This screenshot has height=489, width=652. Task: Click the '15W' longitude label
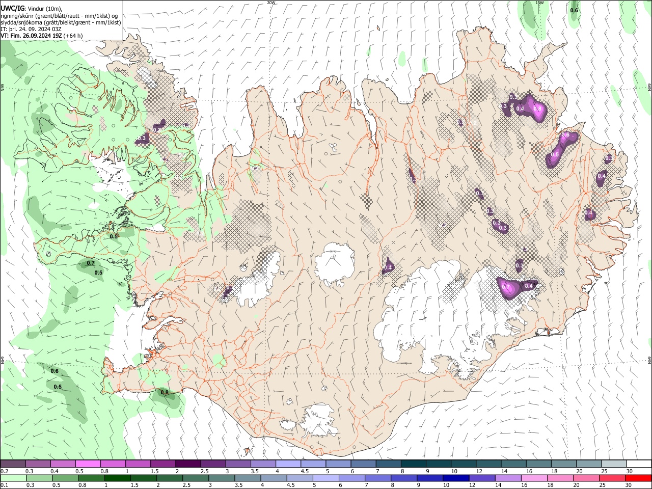point(539,3)
